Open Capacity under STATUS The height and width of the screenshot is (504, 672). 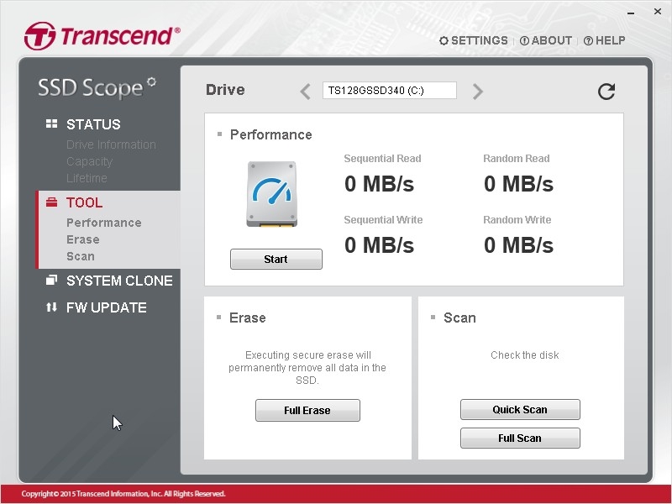[89, 161]
